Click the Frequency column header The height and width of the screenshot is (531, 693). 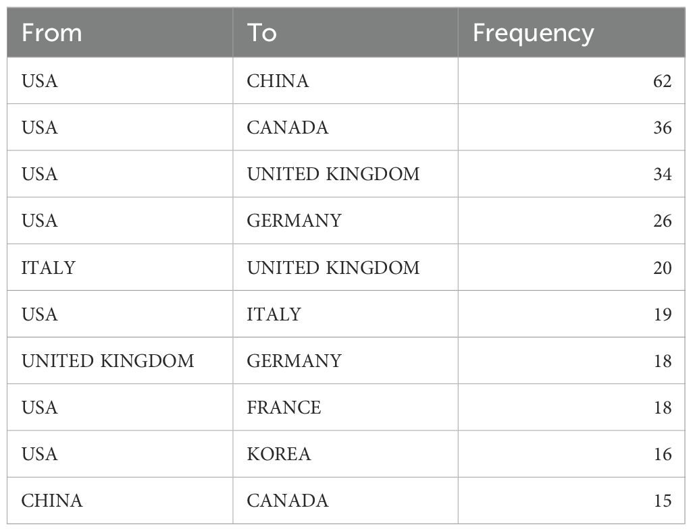point(533,33)
